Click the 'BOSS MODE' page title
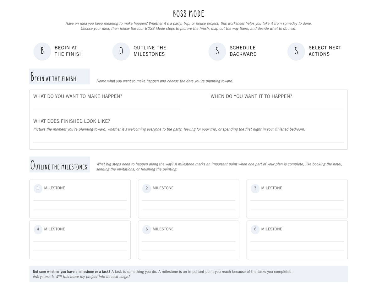The image size is (377, 291). 188,14
